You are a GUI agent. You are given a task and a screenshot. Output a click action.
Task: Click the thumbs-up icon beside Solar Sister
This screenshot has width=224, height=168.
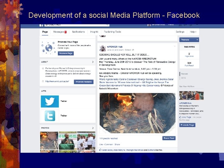coord(100,150)
